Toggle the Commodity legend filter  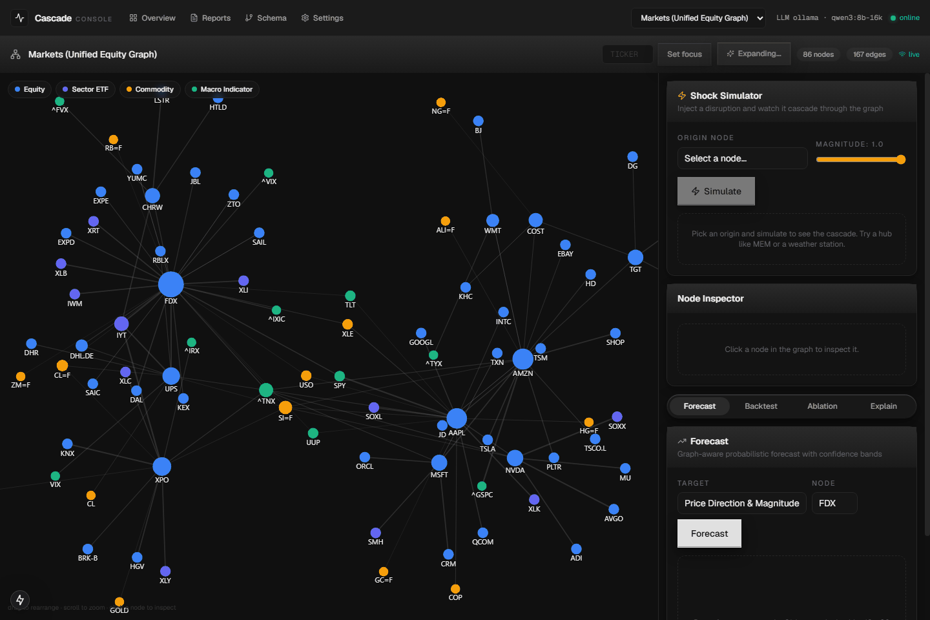coord(150,89)
